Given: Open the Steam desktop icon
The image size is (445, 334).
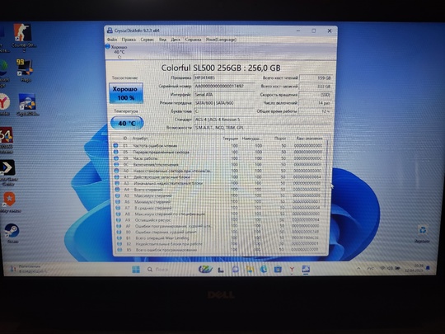Looking at the screenshot, I should (x=12, y=233).
